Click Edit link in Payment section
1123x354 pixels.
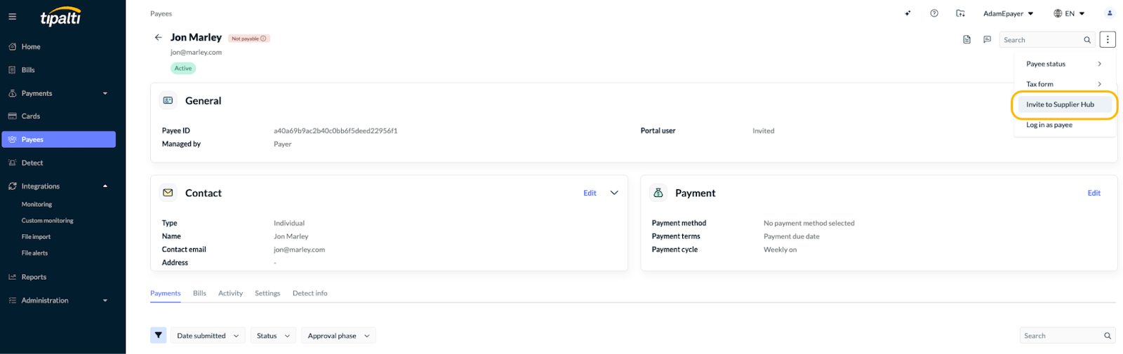(1094, 193)
